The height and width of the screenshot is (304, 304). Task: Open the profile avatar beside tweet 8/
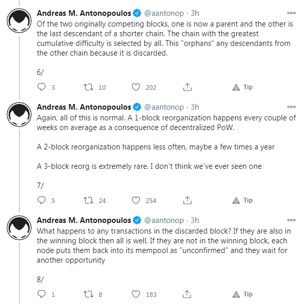click(x=19, y=227)
